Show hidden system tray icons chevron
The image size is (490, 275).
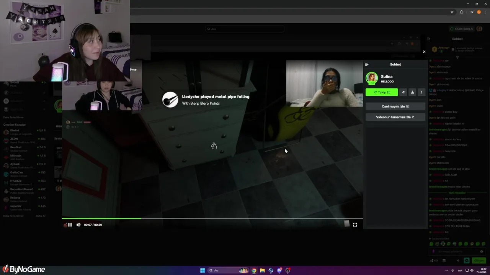coord(446,270)
